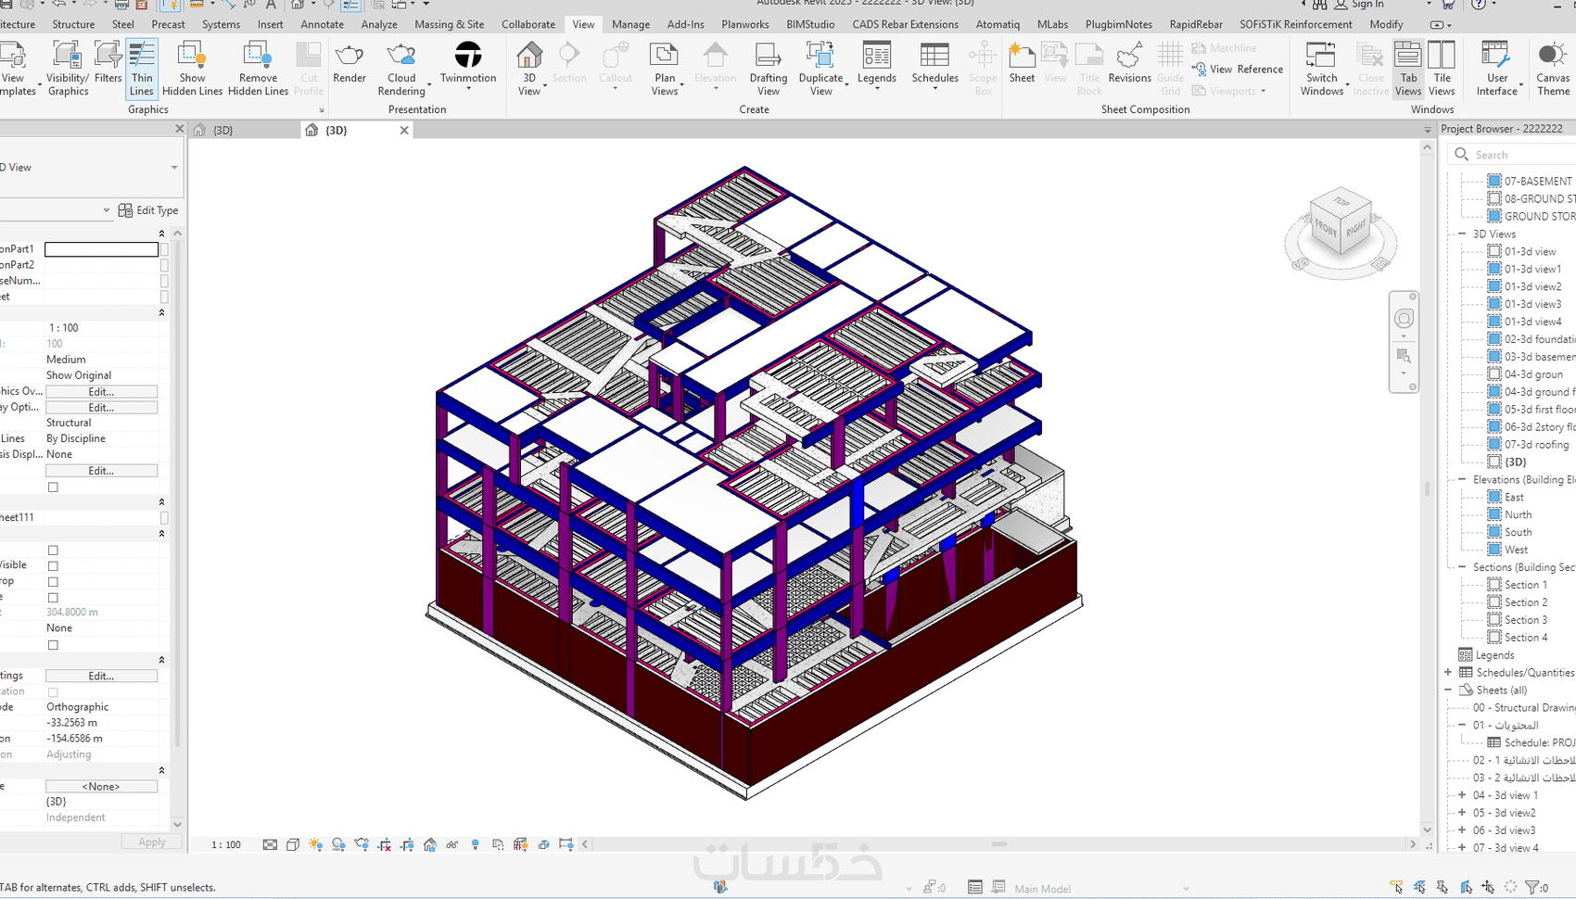The width and height of the screenshot is (1576, 899).
Task: Collapse the 3D Views tree node
Action: 1462,234
